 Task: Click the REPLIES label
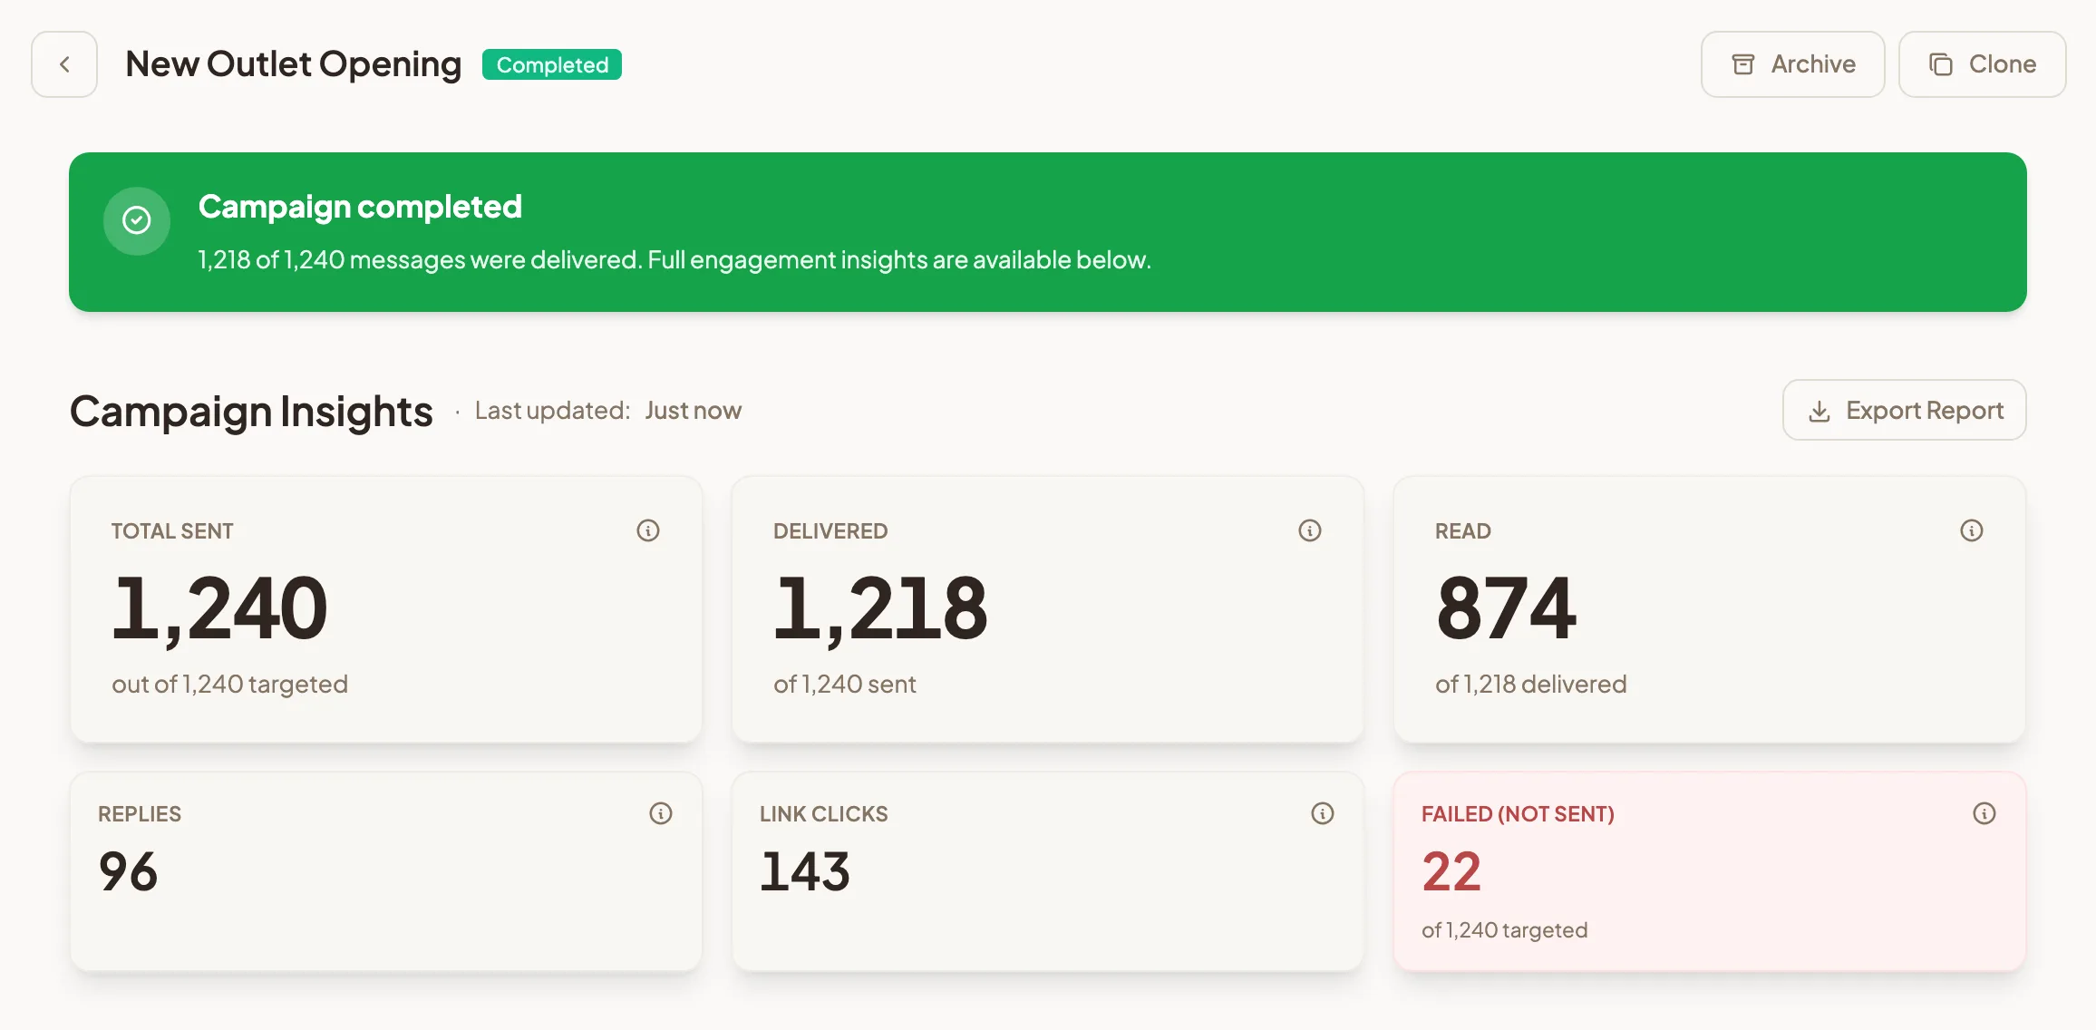[x=140, y=814]
